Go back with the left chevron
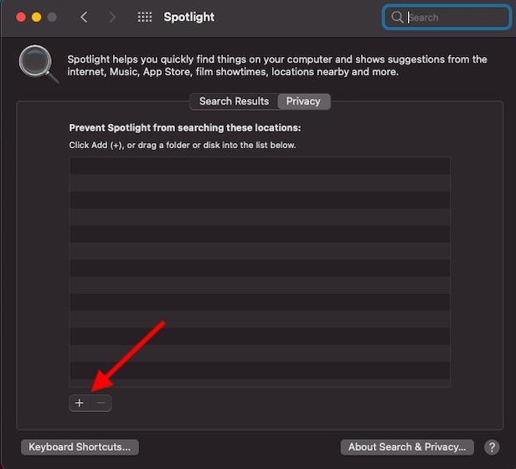The width and height of the screenshot is (516, 469). pyautogui.click(x=85, y=17)
